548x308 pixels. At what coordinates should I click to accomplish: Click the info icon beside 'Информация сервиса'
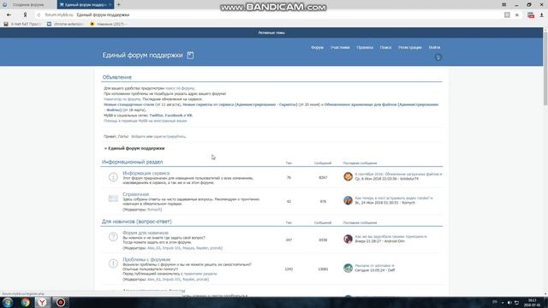(113, 177)
